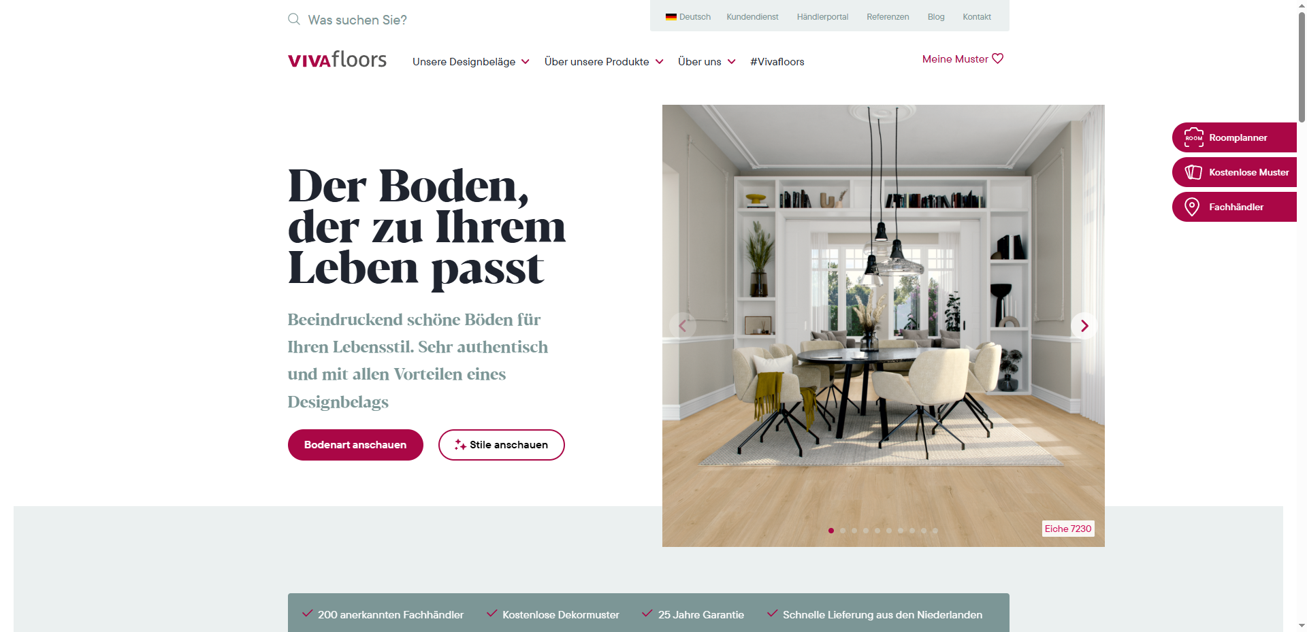This screenshot has height=632, width=1307.
Task: Expand the Über unsere Produkte dropdown
Action: [604, 62]
